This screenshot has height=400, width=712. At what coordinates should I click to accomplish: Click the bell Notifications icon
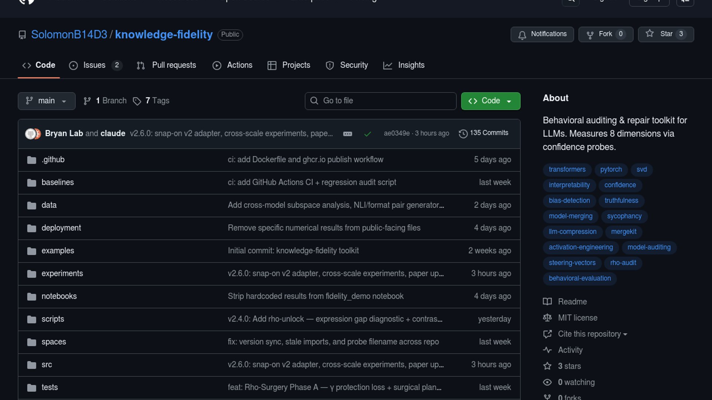(x=522, y=35)
